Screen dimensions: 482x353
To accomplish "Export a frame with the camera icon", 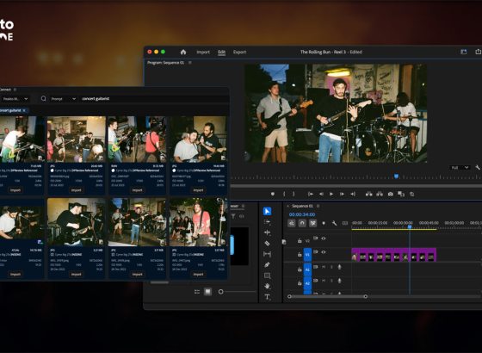I will coord(391,194).
